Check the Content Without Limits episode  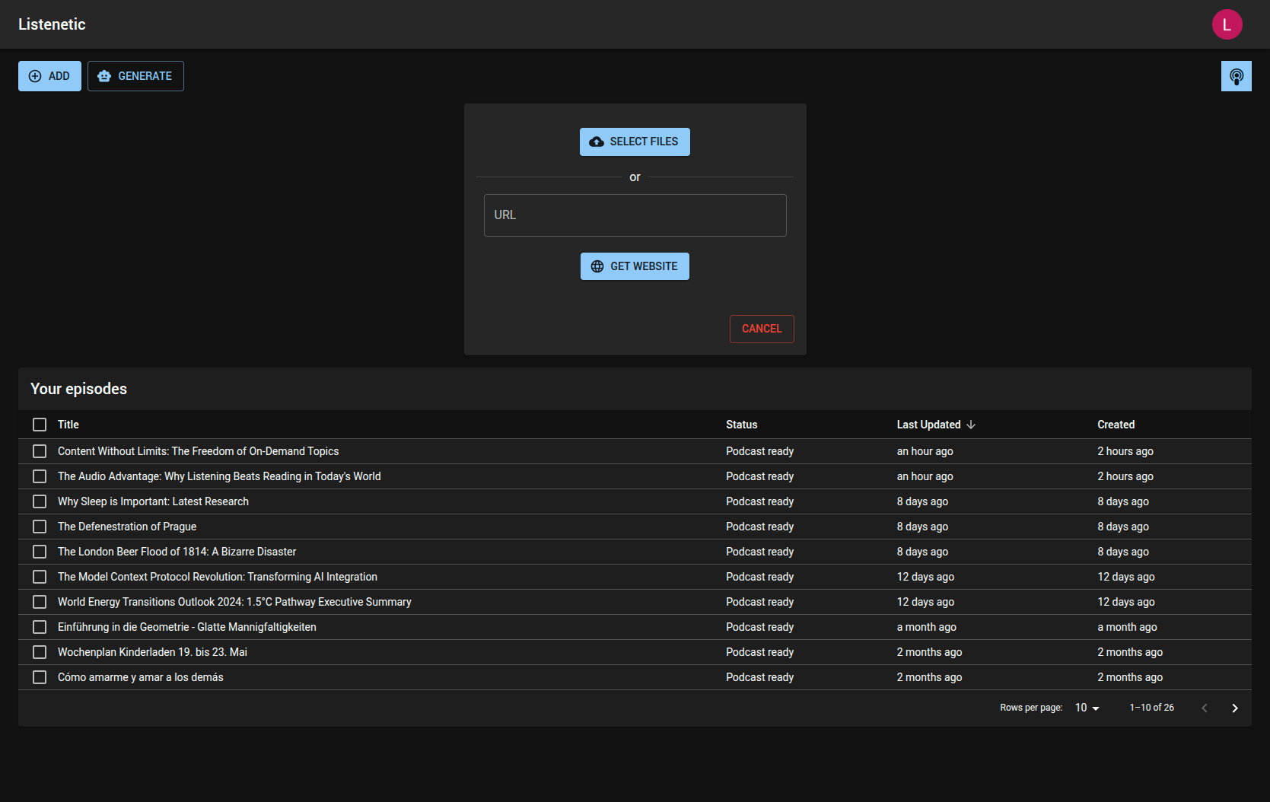[40, 451]
